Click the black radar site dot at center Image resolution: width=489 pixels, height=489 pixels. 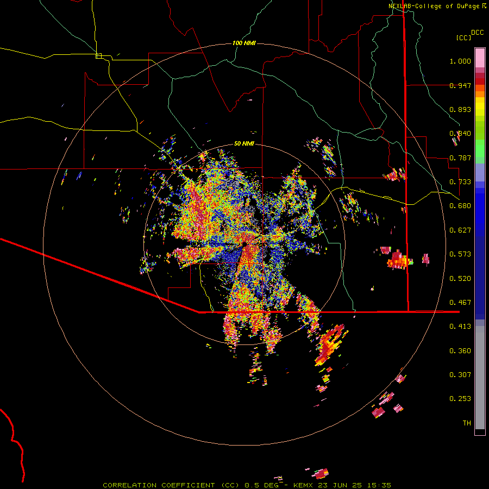point(245,244)
